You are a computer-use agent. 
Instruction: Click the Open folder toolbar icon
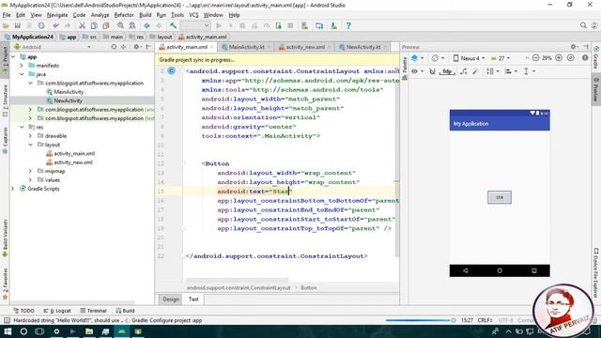pyautogui.click(x=6, y=25)
